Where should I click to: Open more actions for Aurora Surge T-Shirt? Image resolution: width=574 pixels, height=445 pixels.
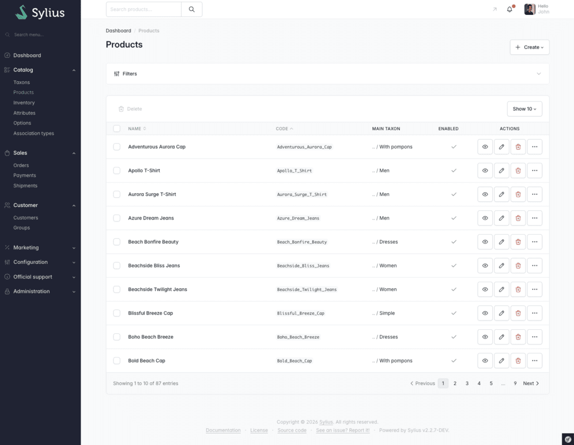pos(534,194)
